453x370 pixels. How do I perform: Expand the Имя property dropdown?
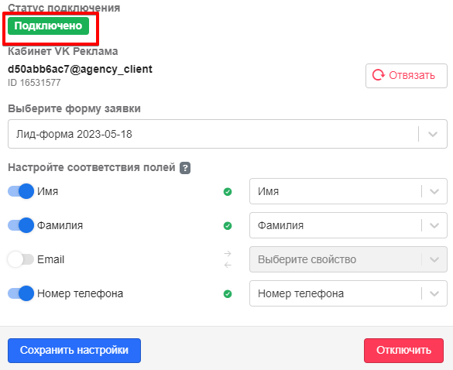[348, 191]
